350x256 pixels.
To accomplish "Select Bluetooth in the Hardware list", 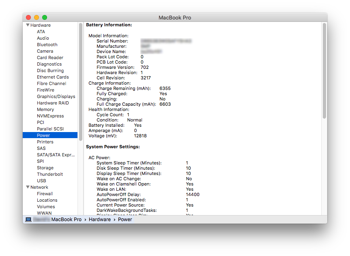I will coord(47,45).
